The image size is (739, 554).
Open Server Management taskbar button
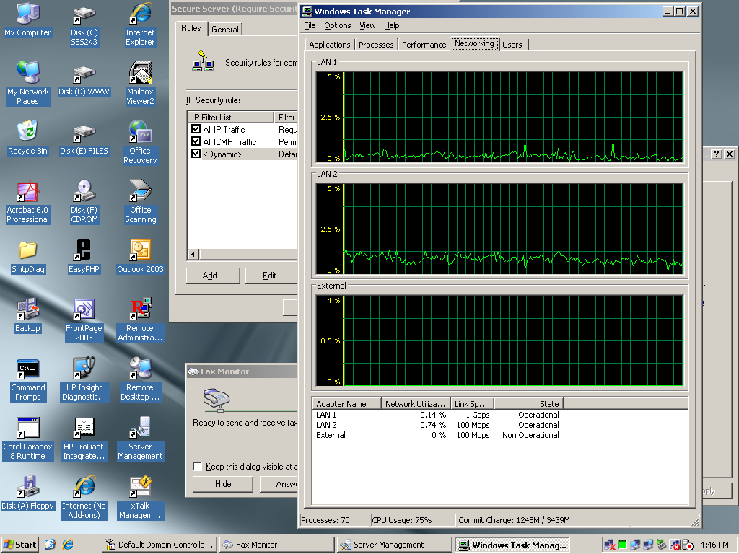pyautogui.click(x=395, y=545)
